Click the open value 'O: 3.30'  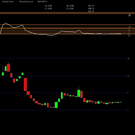click(48, 6)
